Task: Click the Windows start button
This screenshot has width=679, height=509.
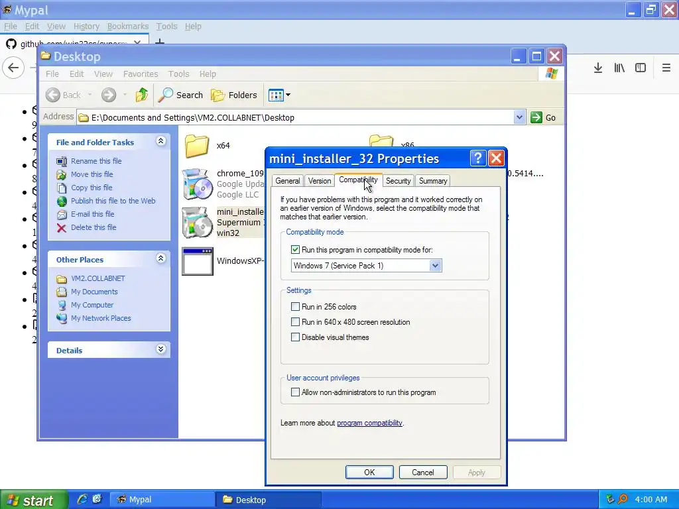Action: tap(34, 500)
